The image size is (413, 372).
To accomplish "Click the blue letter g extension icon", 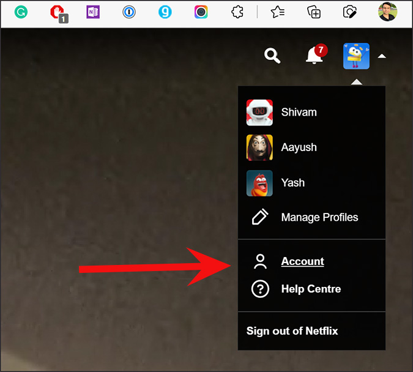I will pyautogui.click(x=165, y=12).
